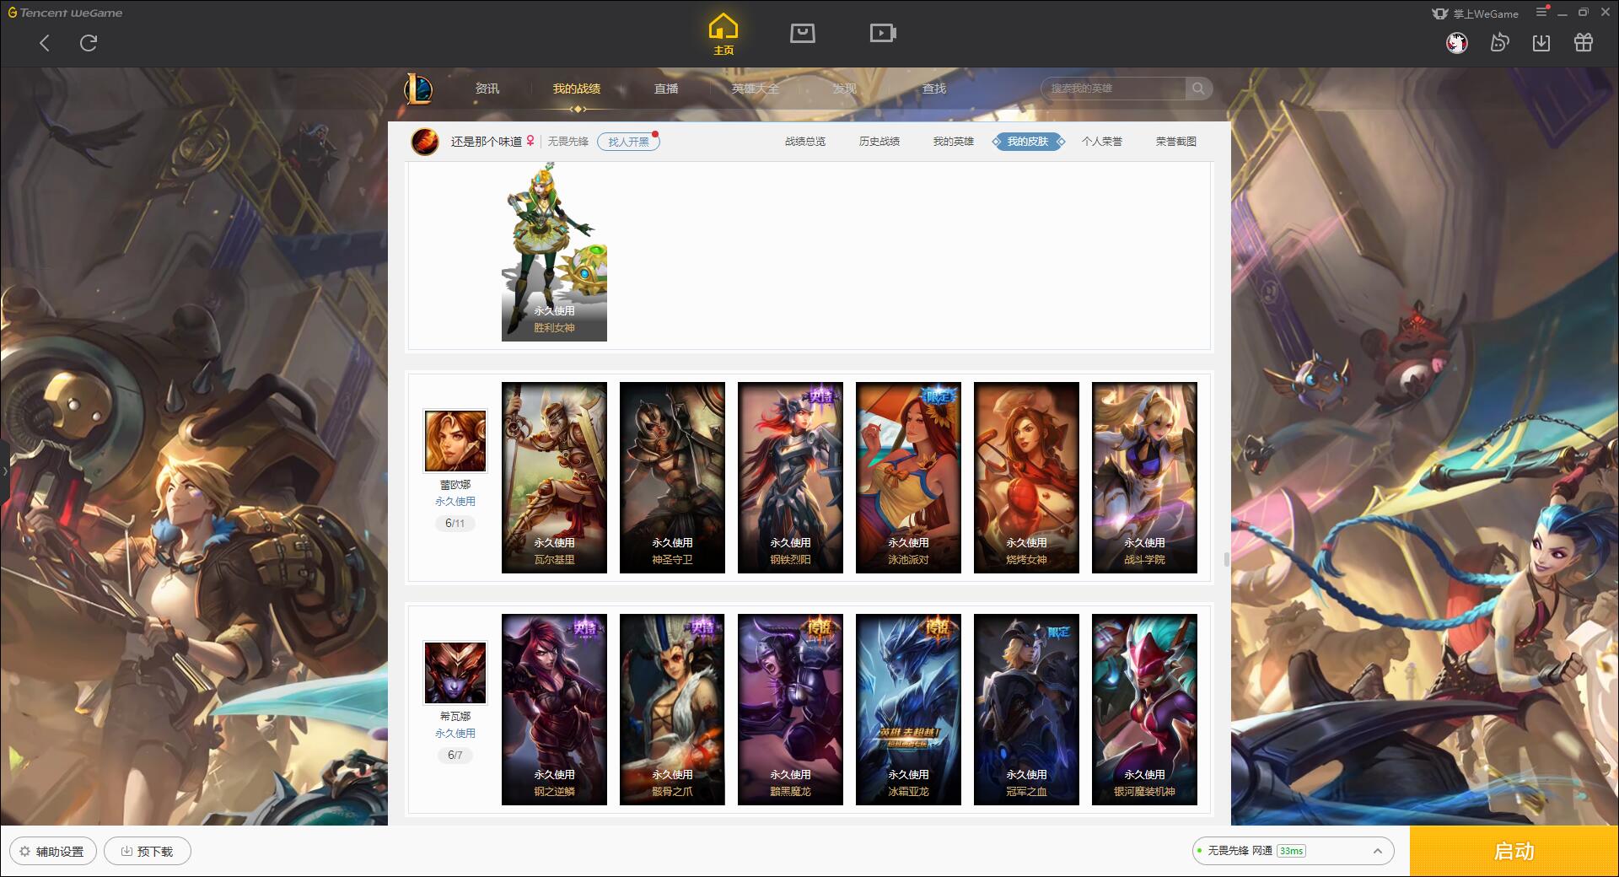Open the 冰霜亚龙 skin thumbnail
1619x877 pixels.
coord(908,710)
